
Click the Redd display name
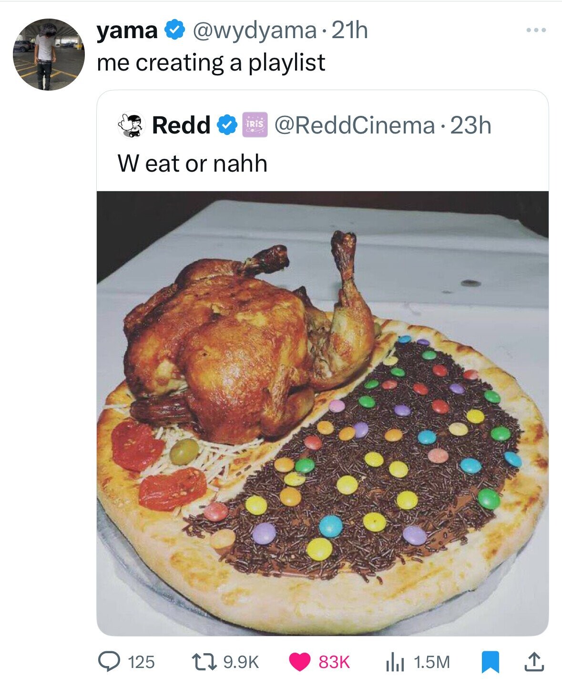coord(181,125)
